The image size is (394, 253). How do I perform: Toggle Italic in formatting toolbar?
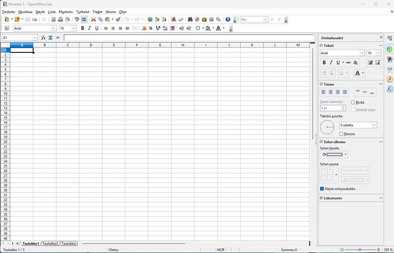pos(89,28)
